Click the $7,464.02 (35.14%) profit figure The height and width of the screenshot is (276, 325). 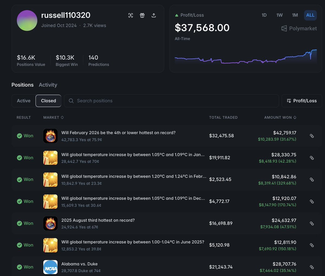(278, 271)
